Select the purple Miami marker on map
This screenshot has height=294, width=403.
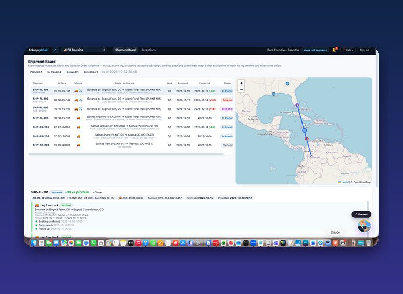click(297, 105)
